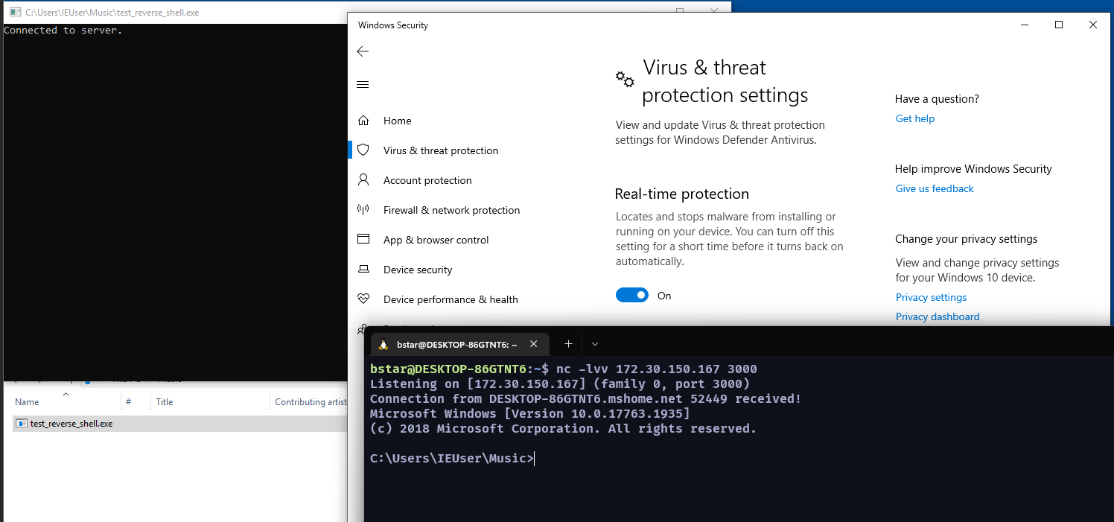Click the Get help link
This screenshot has height=522, width=1114.
pyautogui.click(x=914, y=118)
